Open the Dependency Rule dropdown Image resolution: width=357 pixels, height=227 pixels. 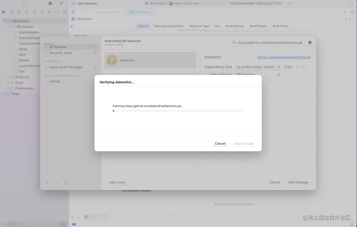point(258,67)
